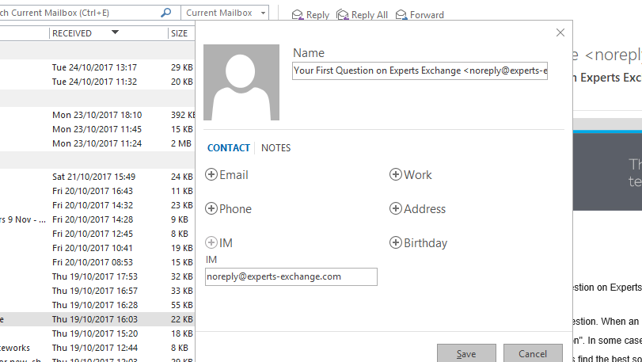The image size is (642, 362).
Task: Switch to the CONTACT tab
Action: 229,148
